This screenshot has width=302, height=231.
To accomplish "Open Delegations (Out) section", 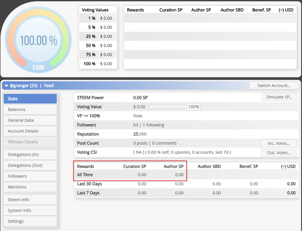I will pos(30,165).
